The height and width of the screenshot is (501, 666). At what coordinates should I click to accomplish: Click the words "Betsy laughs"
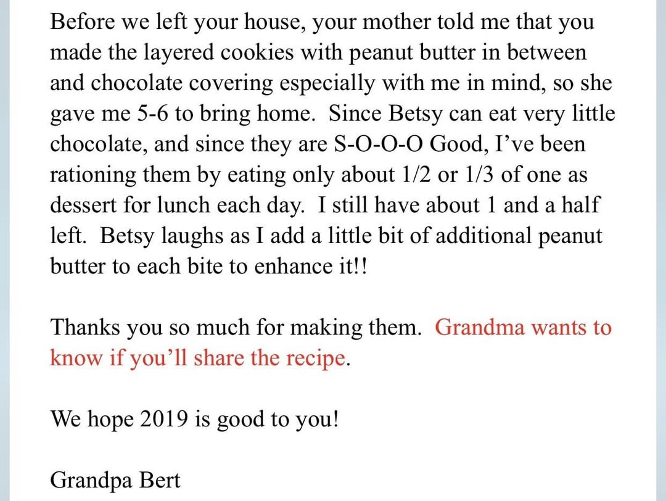[x=160, y=236]
